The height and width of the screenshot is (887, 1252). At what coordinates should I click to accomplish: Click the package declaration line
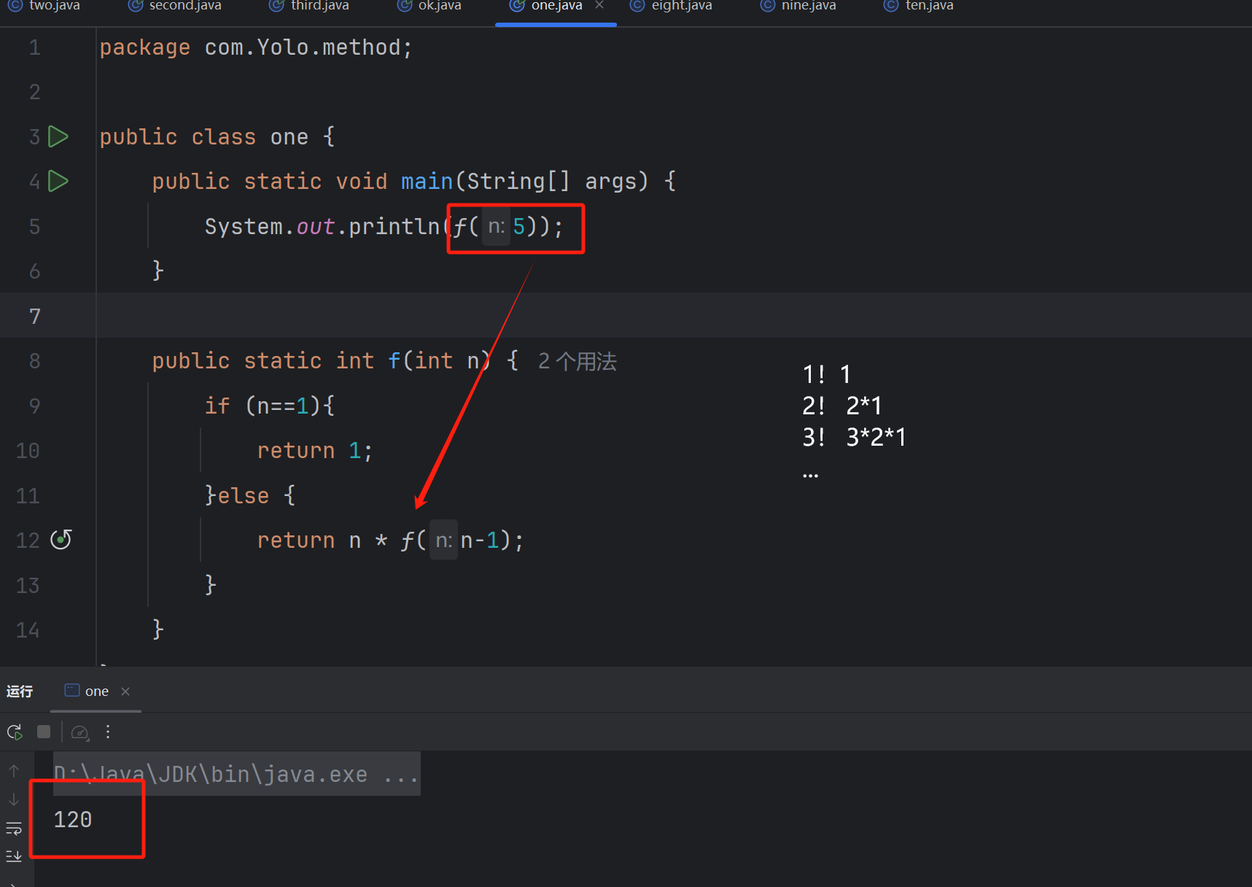pyautogui.click(x=256, y=48)
